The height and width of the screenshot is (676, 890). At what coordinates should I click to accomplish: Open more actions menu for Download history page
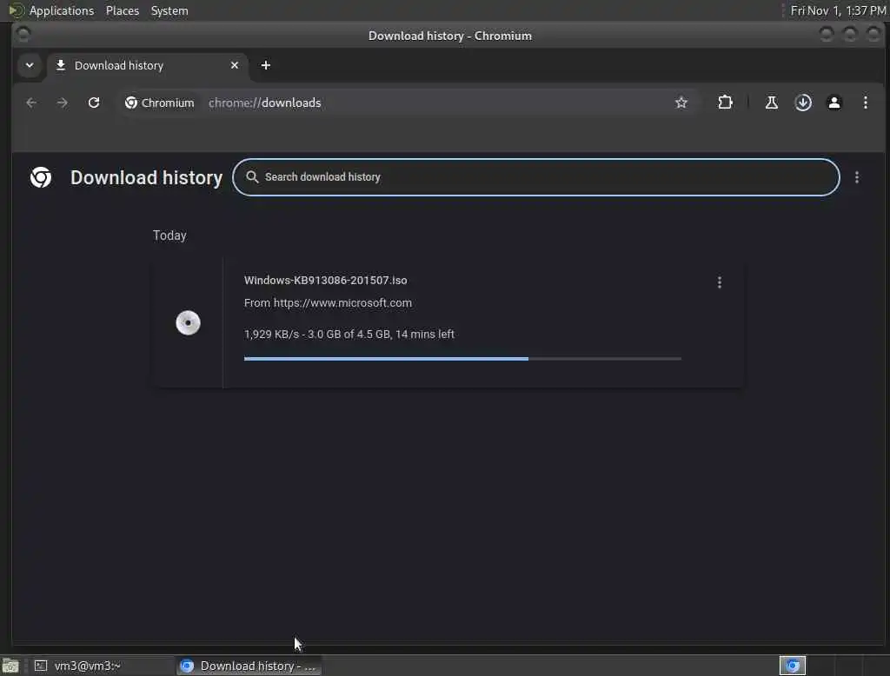point(856,177)
